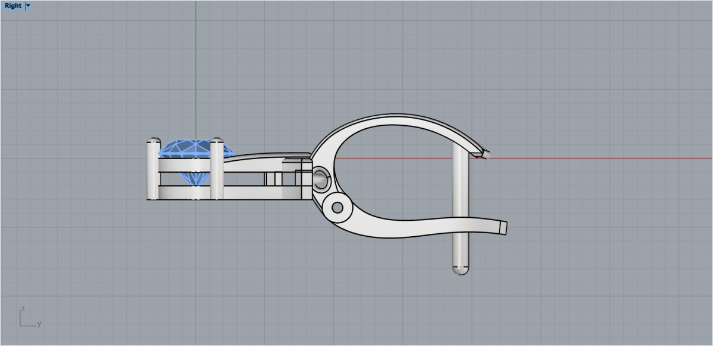Image resolution: width=713 pixels, height=346 pixels.
Task: Select the small rectangular block in setting frame
Action: pyautogui.click(x=273, y=179)
